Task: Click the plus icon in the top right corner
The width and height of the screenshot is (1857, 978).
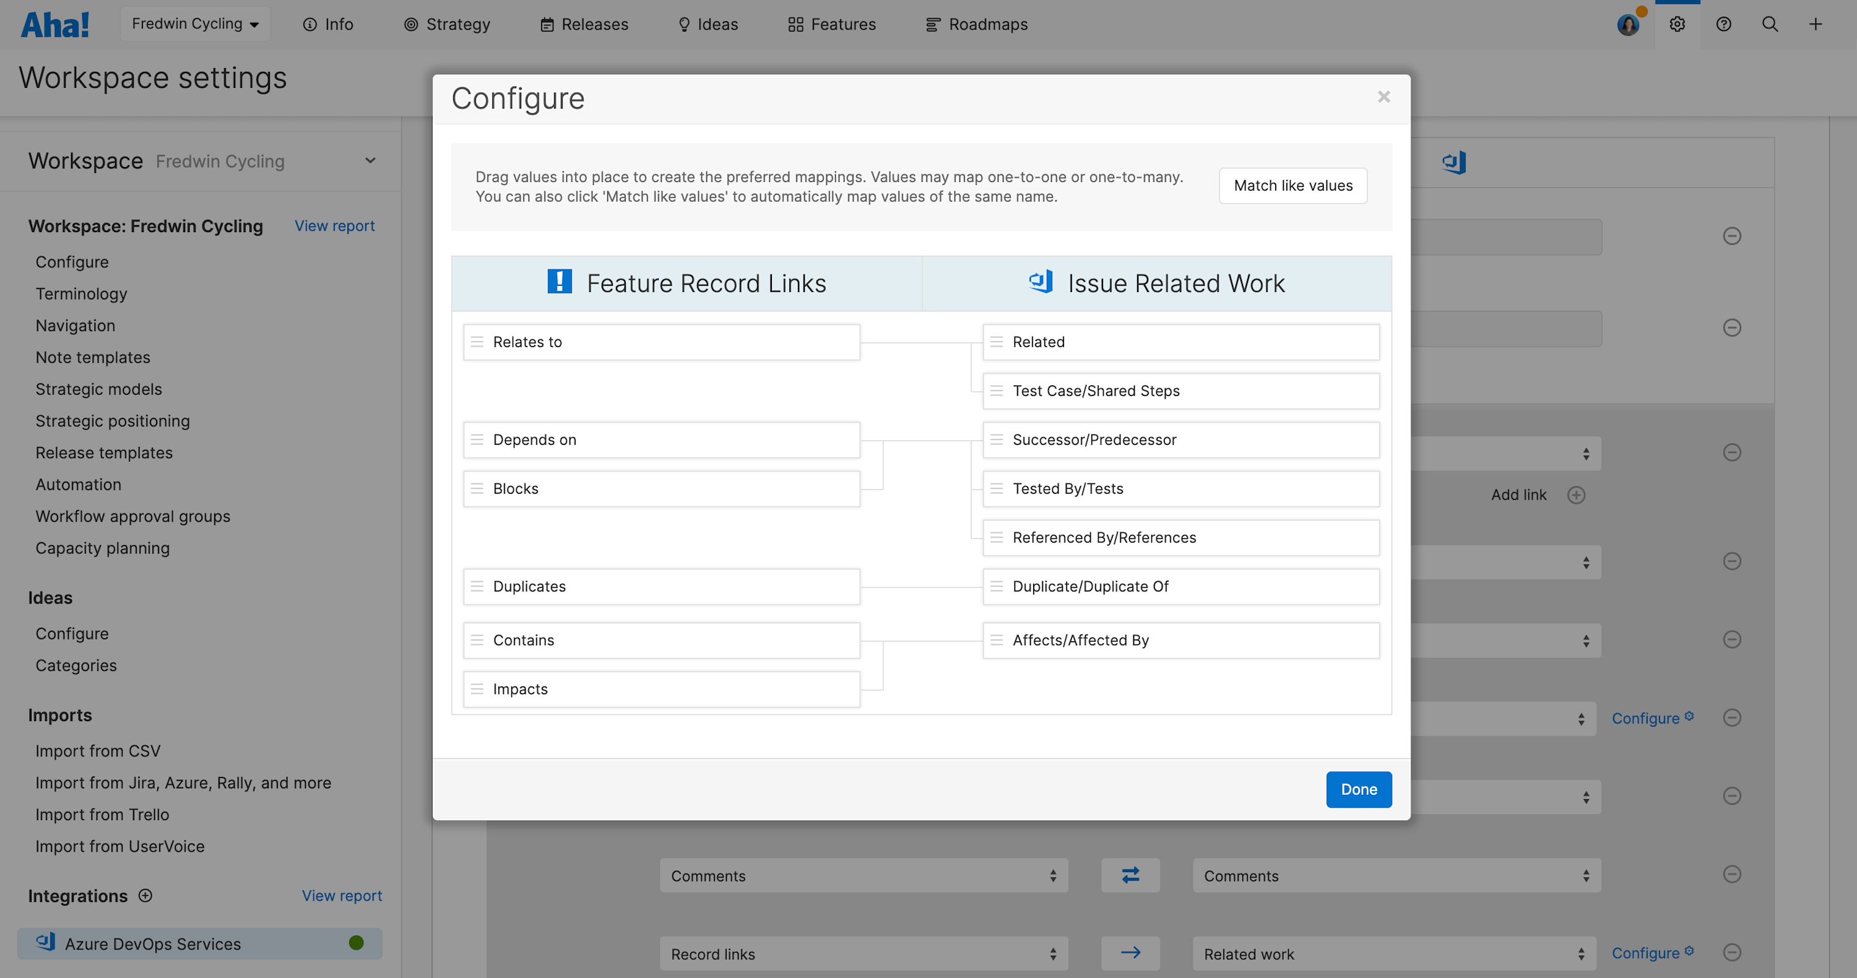Action: click(1816, 24)
